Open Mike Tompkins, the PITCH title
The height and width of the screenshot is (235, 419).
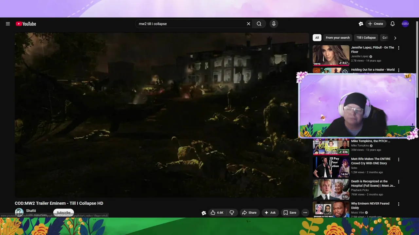tap(371, 141)
